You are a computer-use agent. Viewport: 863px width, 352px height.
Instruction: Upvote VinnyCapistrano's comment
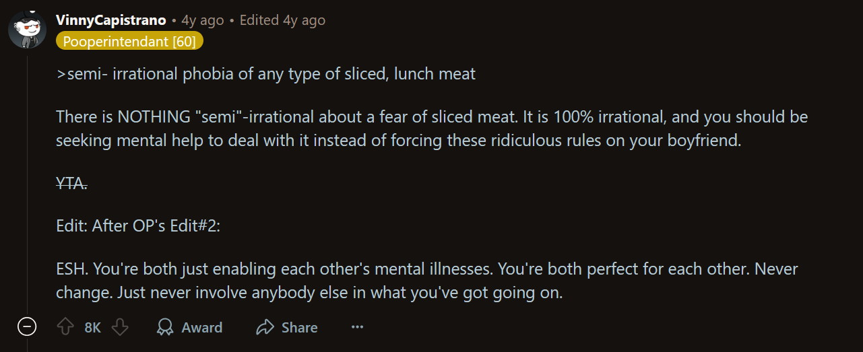point(65,328)
